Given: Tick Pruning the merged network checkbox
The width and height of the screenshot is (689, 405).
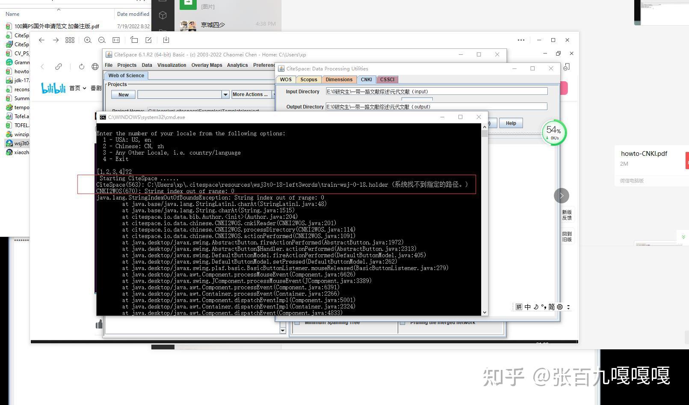Looking at the screenshot, I should [x=402, y=323].
